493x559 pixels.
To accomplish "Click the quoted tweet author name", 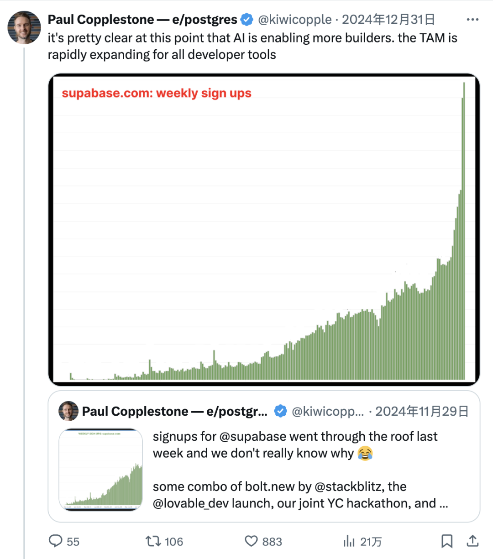I will tap(175, 411).
